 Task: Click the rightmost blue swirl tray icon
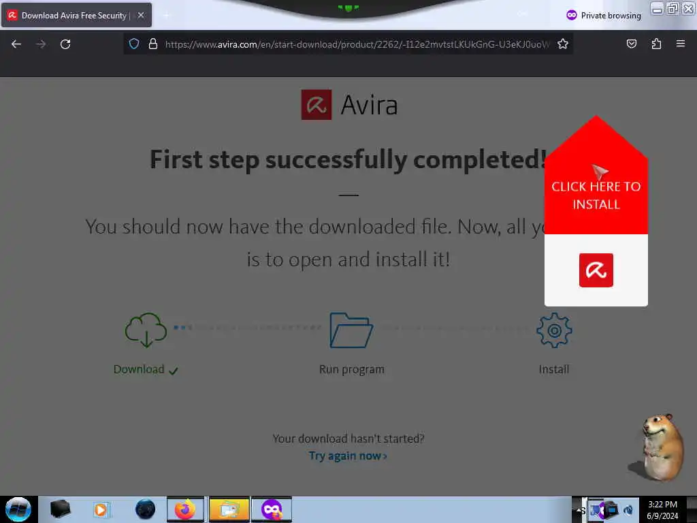click(628, 510)
